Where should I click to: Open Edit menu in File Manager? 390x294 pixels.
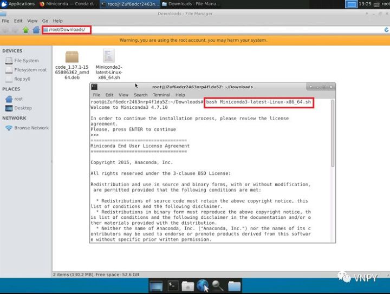click(18, 21)
